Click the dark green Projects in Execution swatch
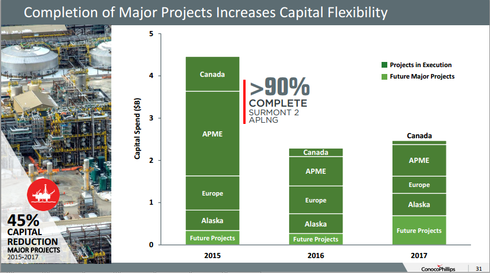The height and width of the screenshot is (273, 490). pos(384,65)
